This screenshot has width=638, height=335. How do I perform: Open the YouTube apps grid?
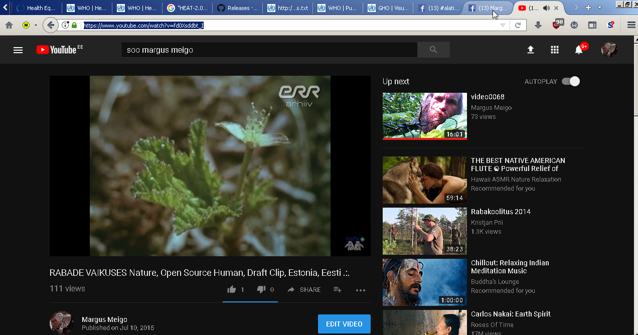[x=554, y=50]
